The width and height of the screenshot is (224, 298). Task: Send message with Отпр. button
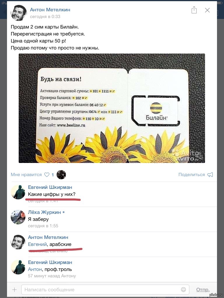click(x=203, y=290)
